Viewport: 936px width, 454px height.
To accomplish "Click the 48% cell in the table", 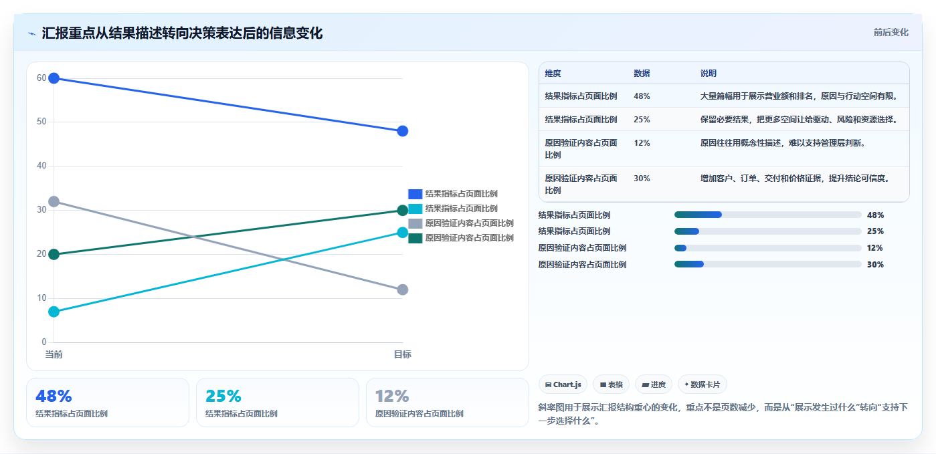I will (x=642, y=96).
